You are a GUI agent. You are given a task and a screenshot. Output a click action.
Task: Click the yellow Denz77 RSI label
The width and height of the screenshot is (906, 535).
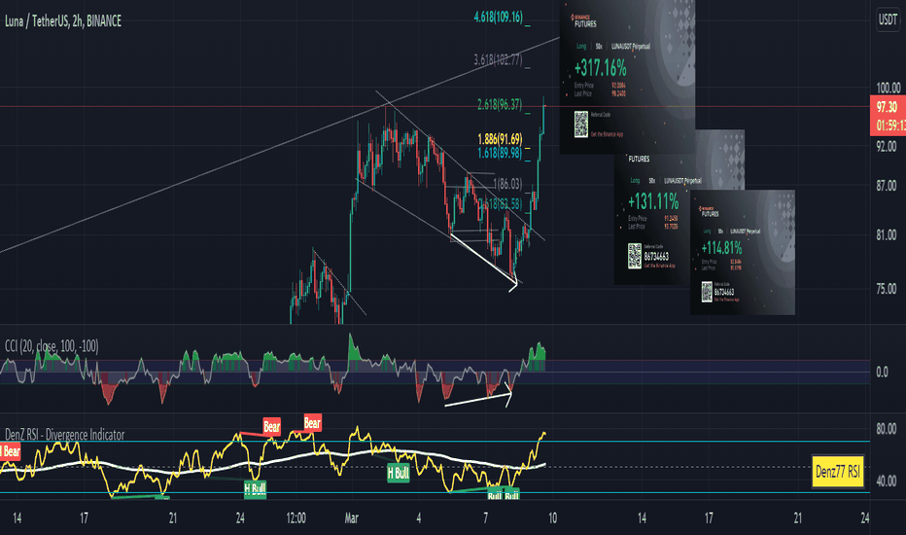838,472
